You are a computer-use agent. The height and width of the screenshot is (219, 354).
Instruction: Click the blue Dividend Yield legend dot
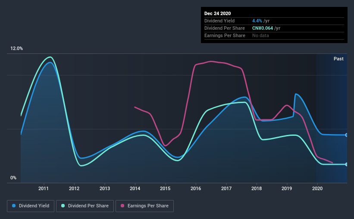[x=14, y=206]
